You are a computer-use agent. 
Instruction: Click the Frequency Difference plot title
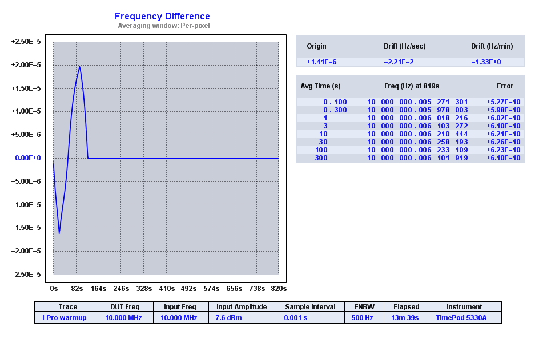point(162,17)
